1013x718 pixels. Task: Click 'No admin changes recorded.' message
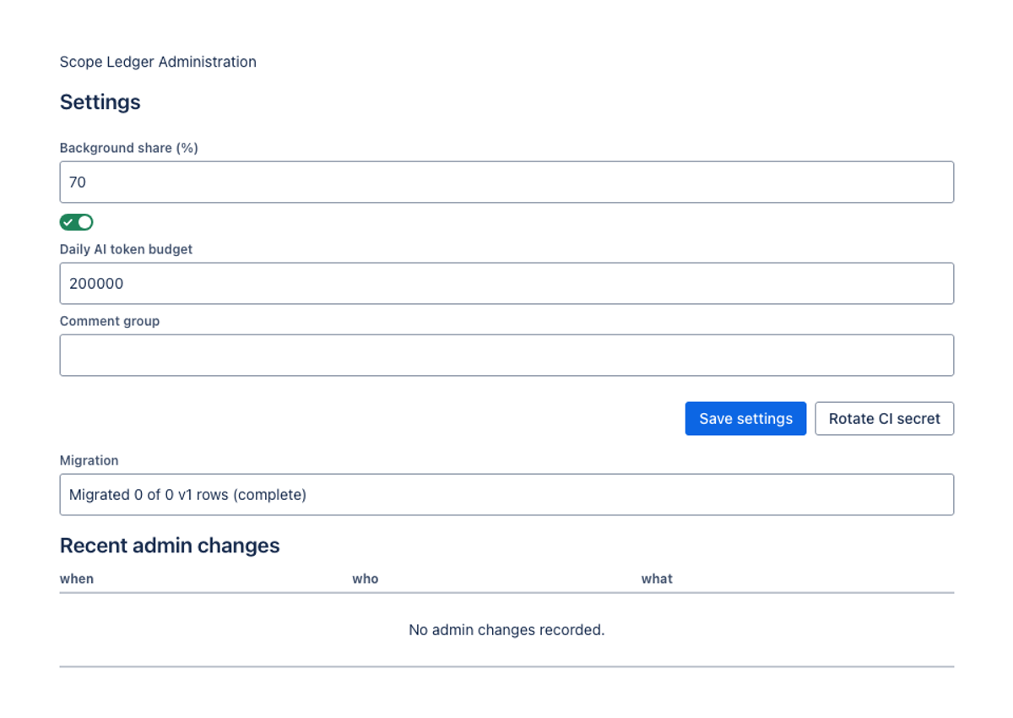click(x=506, y=629)
